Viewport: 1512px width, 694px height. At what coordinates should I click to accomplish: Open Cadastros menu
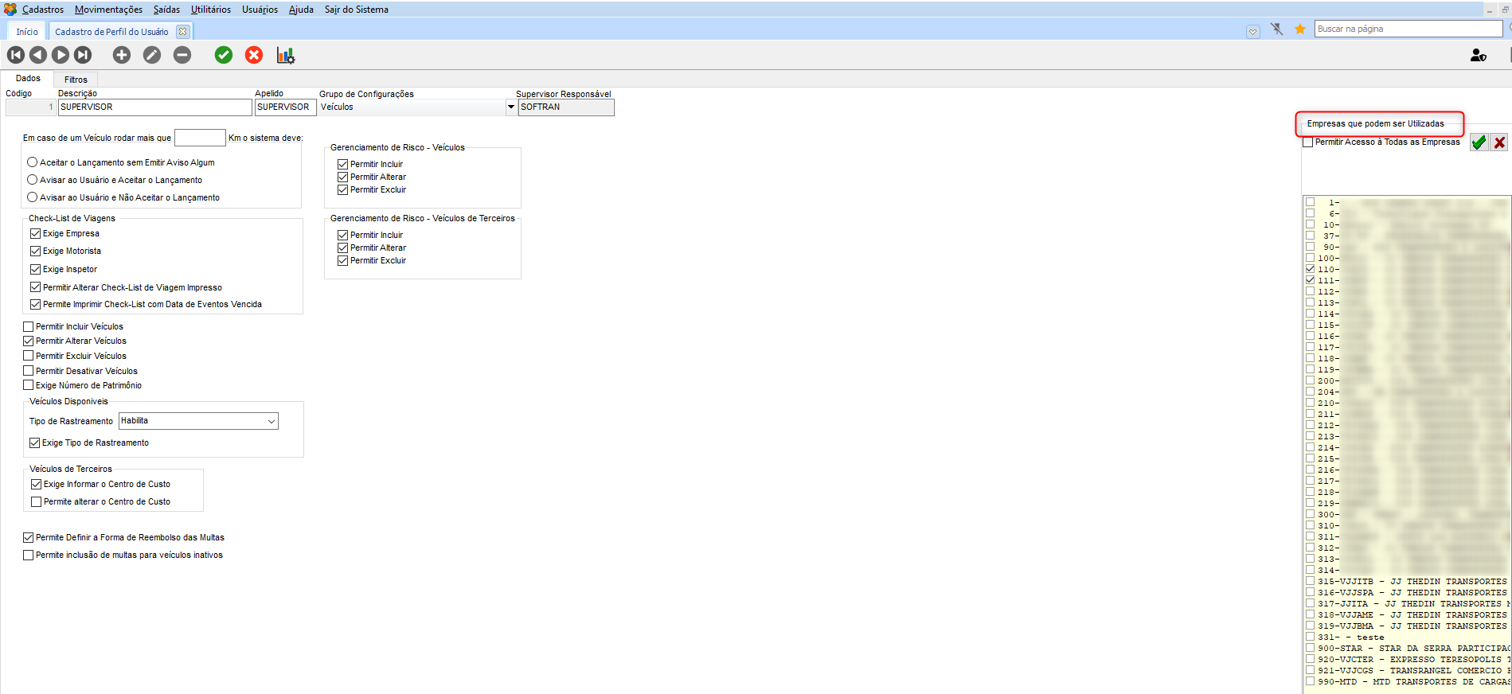43,10
